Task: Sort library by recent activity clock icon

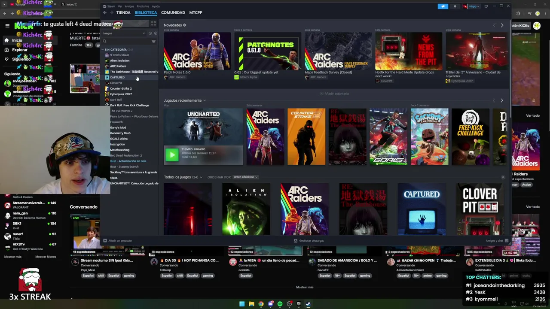Action: point(150,33)
